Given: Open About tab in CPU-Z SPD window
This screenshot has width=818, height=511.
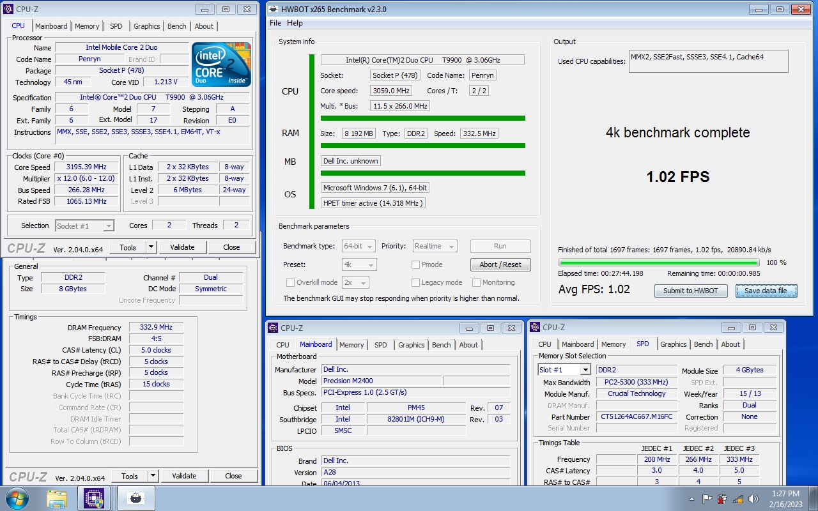Looking at the screenshot, I should [x=730, y=344].
